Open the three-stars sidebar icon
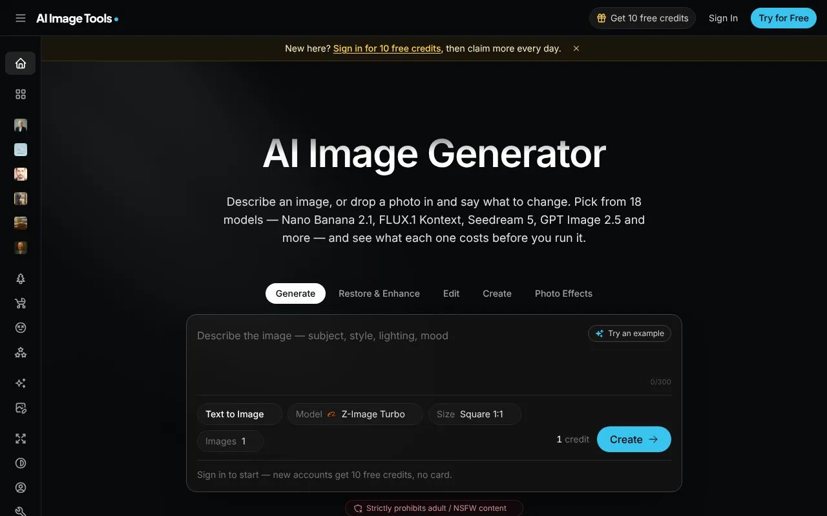827x516 pixels. tap(21, 352)
